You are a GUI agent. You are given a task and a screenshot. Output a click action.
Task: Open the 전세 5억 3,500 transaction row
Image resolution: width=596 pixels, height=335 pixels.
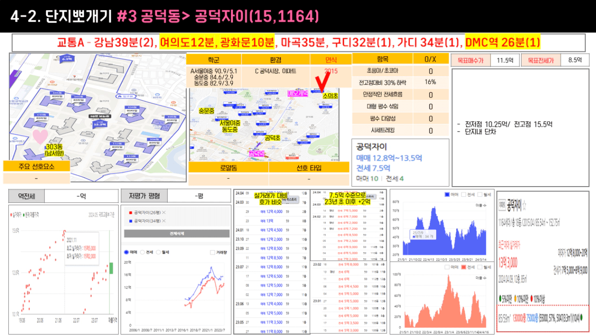[x=349, y=323]
